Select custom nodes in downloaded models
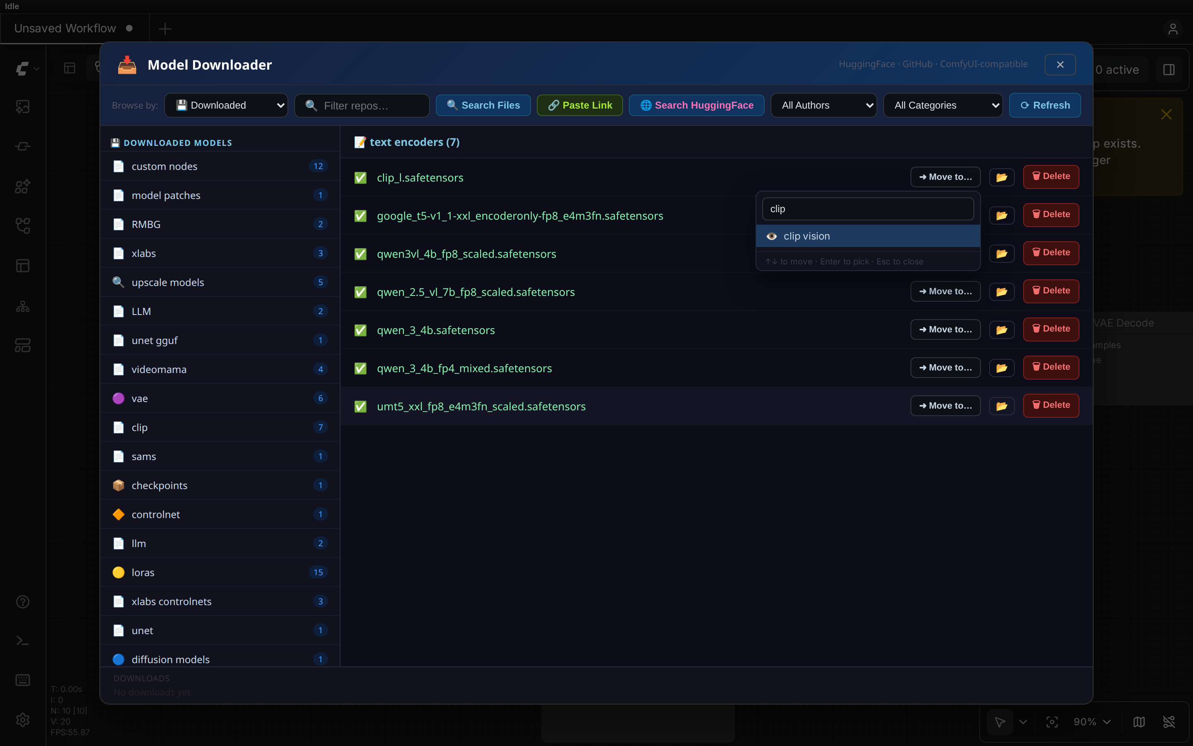Screen dimensions: 1193x746 (x=220, y=166)
